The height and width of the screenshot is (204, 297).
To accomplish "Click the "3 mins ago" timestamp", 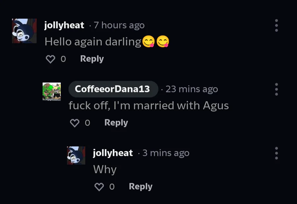I will (166, 153).
